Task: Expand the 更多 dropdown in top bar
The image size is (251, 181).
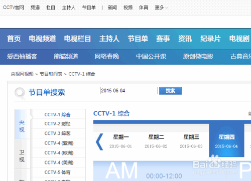Action: (161, 8)
